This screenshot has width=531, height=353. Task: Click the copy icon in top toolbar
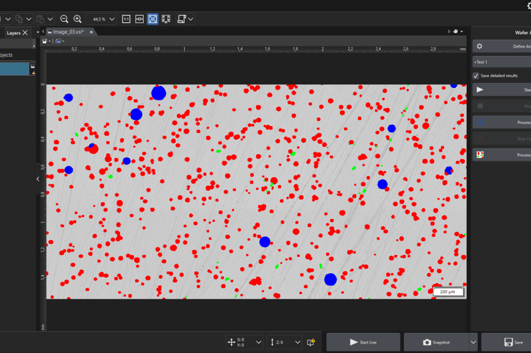coord(19,19)
